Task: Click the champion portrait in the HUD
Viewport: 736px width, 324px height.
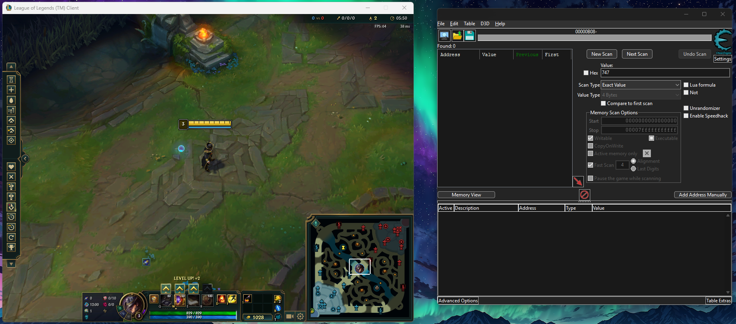Action: 132,305
